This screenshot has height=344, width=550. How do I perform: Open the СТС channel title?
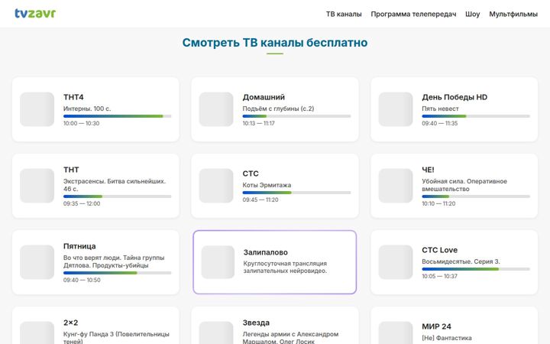point(251,174)
